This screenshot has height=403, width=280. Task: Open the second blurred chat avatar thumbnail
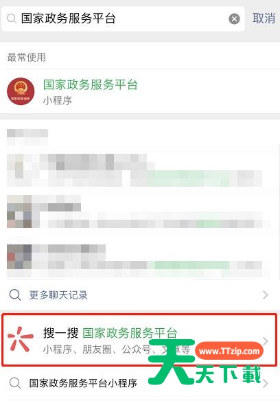[x=19, y=211]
